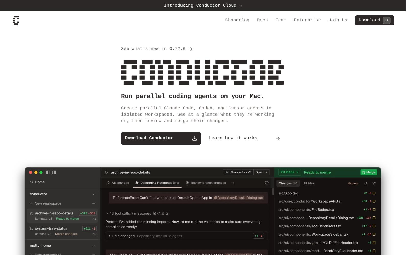This screenshot has width=409, height=255.
Task: Click the filter icon in the Changes panel
Action: click(x=374, y=183)
